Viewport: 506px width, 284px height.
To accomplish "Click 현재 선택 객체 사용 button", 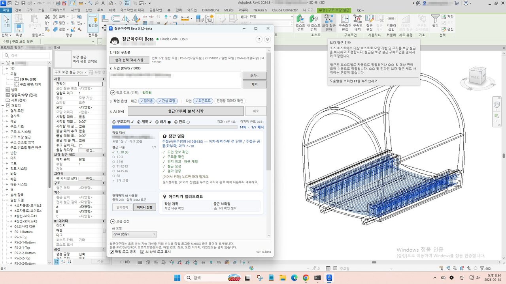I will (x=130, y=60).
